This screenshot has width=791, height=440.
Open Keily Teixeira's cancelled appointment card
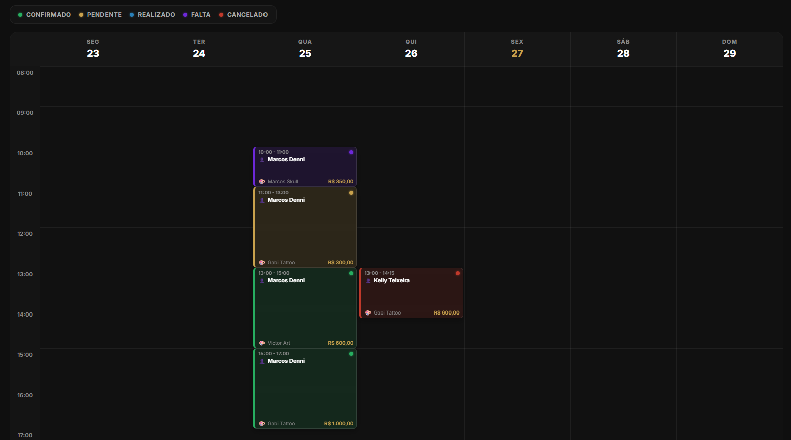tap(411, 292)
